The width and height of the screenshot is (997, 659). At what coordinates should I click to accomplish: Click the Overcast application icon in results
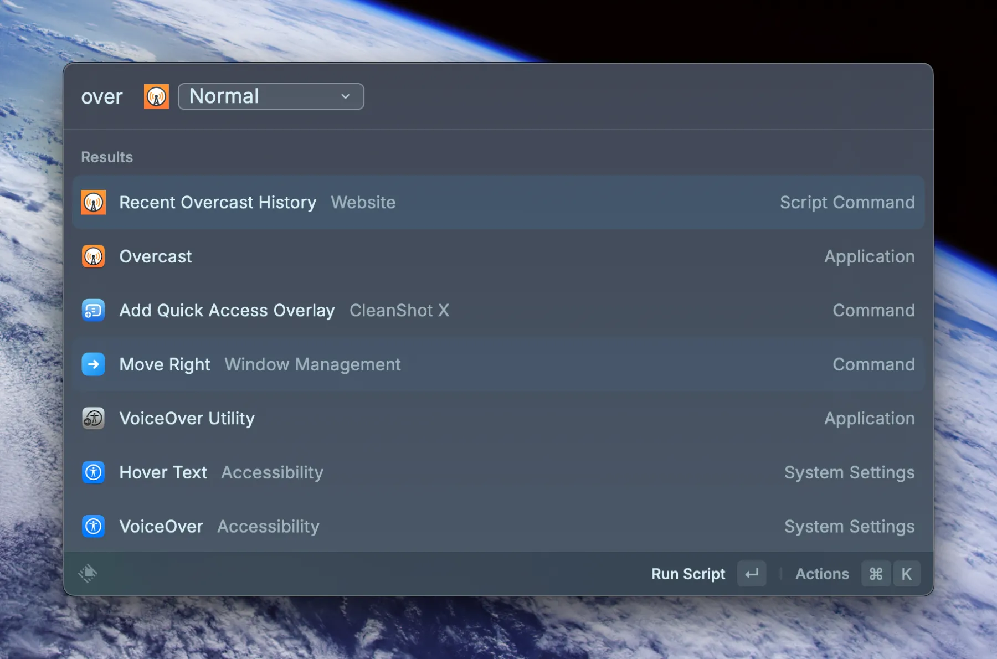coord(93,256)
